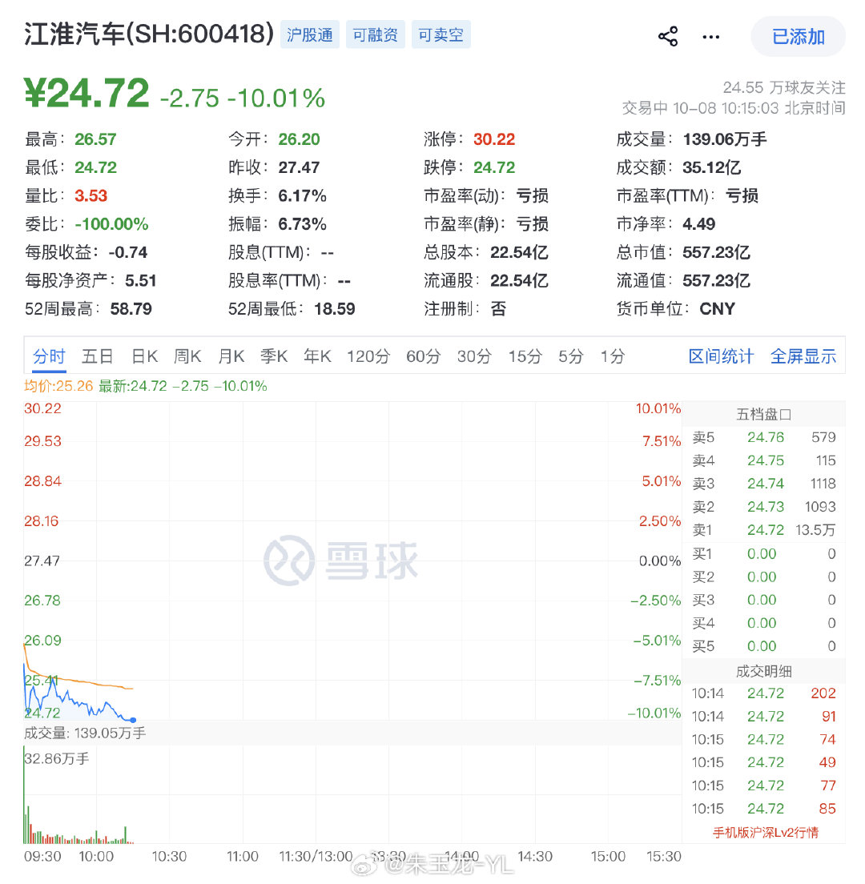Click the 货币单位 value CNY
This screenshot has height=884, width=865.
pos(718,309)
